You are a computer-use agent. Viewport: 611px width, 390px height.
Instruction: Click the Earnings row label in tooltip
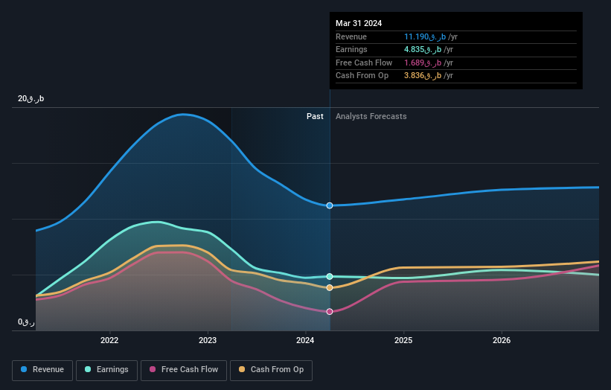pos(351,49)
